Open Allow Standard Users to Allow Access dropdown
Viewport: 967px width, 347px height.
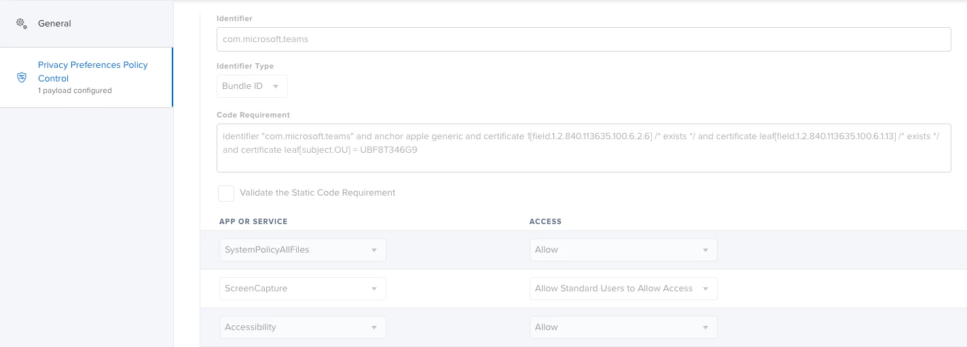point(623,289)
